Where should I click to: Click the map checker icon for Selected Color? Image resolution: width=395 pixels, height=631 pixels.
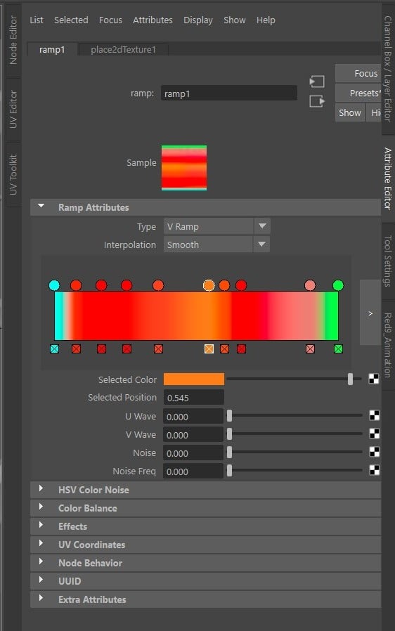[374, 379]
